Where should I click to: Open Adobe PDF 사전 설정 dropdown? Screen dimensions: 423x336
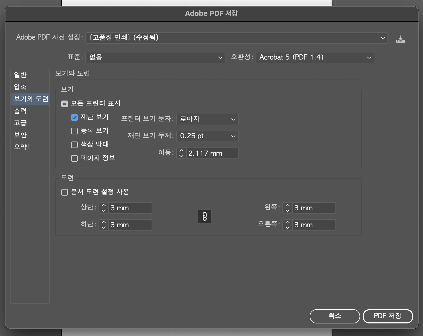click(x=237, y=38)
